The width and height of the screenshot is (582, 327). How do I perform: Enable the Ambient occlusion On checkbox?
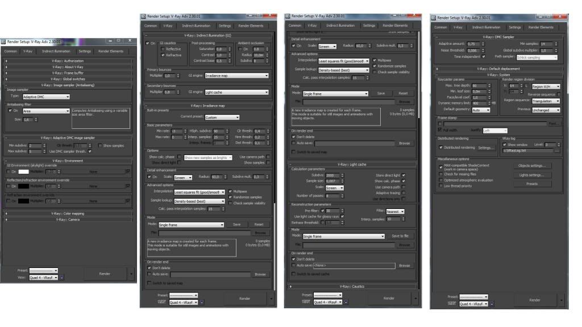click(x=240, y=49)
